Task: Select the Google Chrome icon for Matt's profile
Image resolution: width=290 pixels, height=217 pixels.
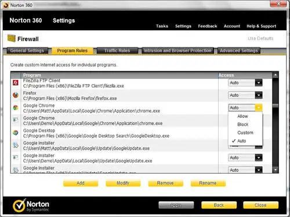Action: click(x=16, y=108)
